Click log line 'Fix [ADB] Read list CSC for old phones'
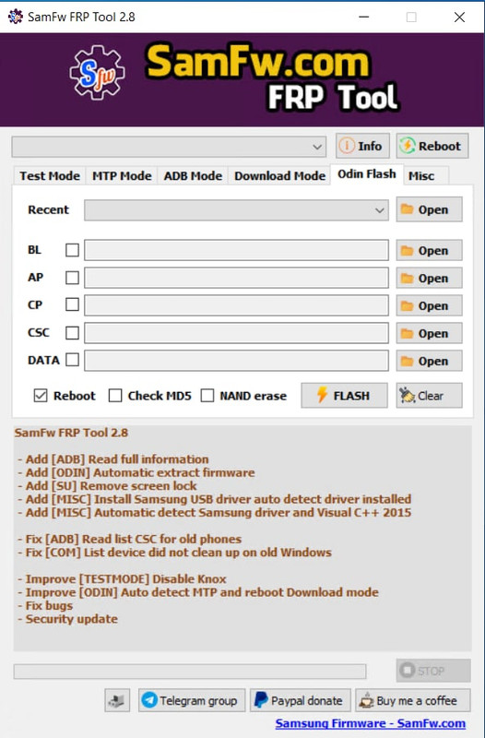The height and width of the screenshot is (738, 485). pyautogui.click(x=130, y=539)
